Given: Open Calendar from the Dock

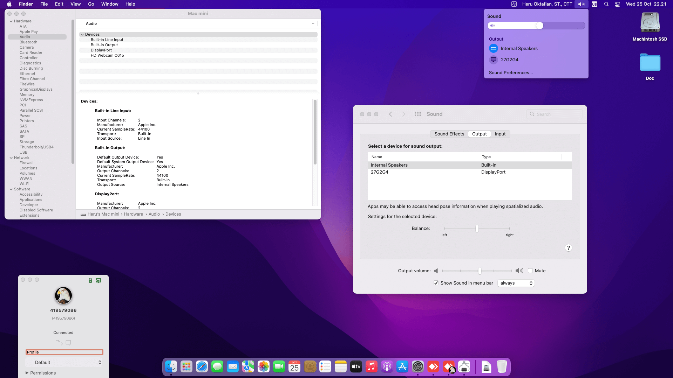Looking at the screenshot, I should pyautogui.click(x=294, y=366).
